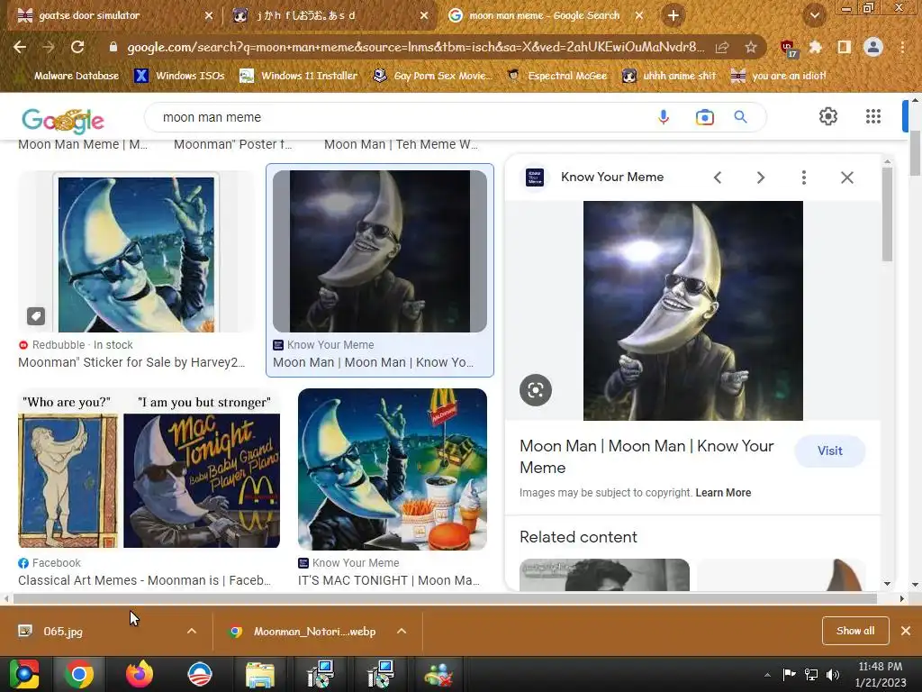Open preview panel more options menu
The width and height of the screenshot is (922, 692).
pos(804,178)
